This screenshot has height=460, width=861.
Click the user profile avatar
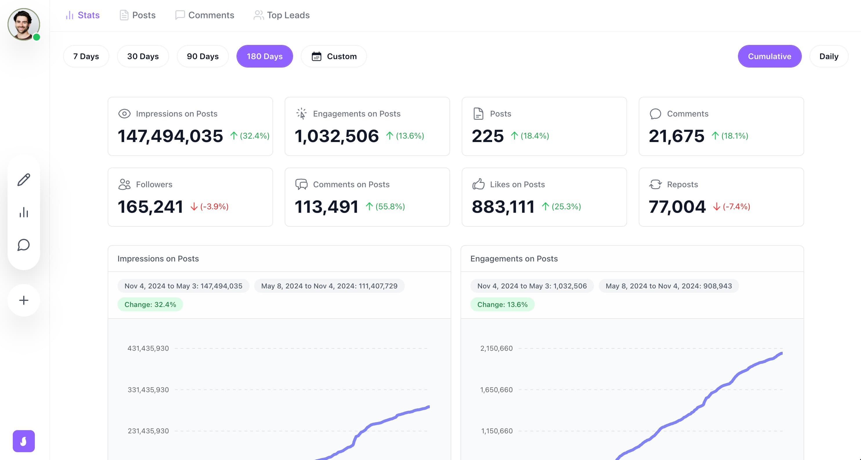pos(24,24)
